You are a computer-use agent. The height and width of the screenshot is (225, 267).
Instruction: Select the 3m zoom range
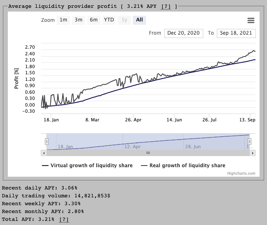(x=78, y=20)
